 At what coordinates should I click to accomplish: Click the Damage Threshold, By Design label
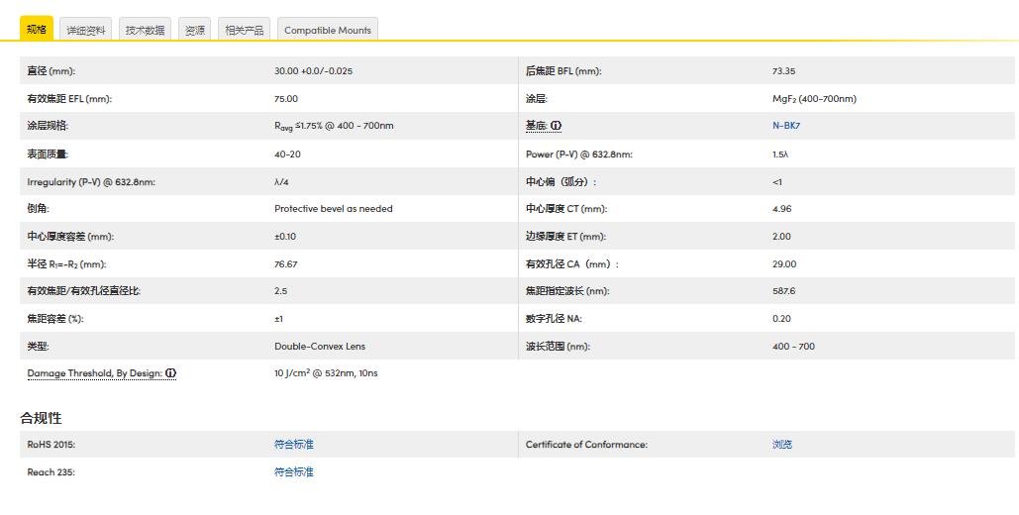click(95, 373)
